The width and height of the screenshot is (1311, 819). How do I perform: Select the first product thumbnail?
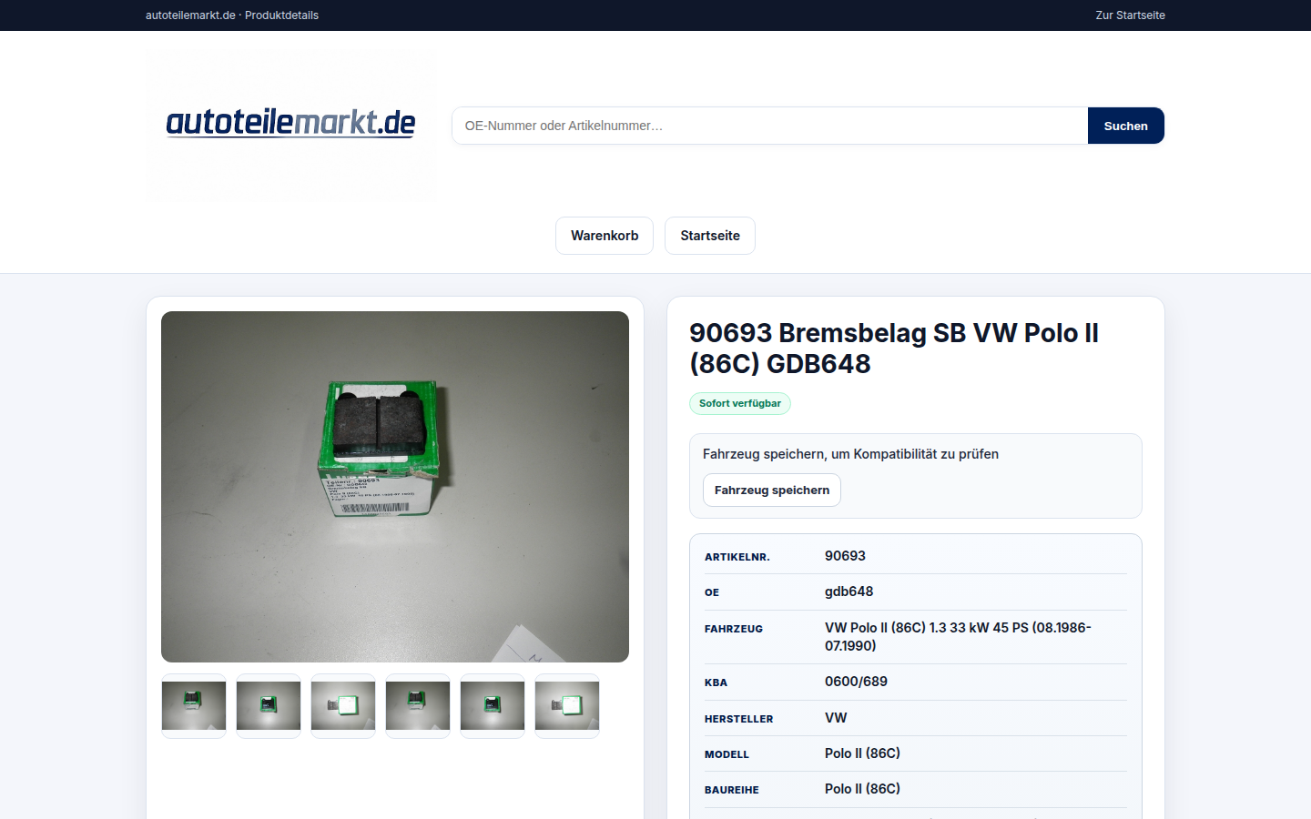pyautogui.click(x=194, y=706)
